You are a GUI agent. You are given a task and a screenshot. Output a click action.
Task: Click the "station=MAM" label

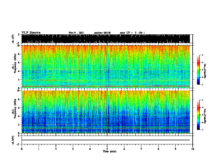pos(102,33)
